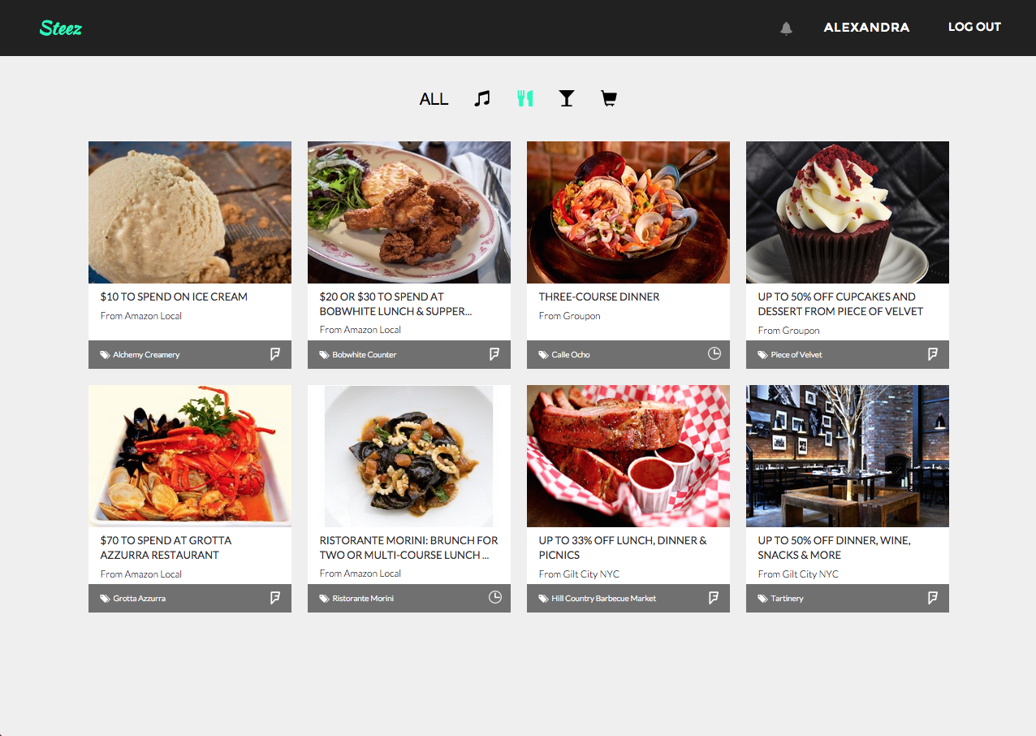1036x736 pixels.
Task: Click 'From Amazon Local' under Ristorante Morini deal
Action: tap(360, 574)
